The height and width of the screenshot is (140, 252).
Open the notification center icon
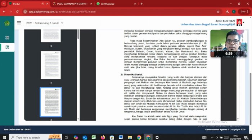pyautogui.click(x=246, y=137)
